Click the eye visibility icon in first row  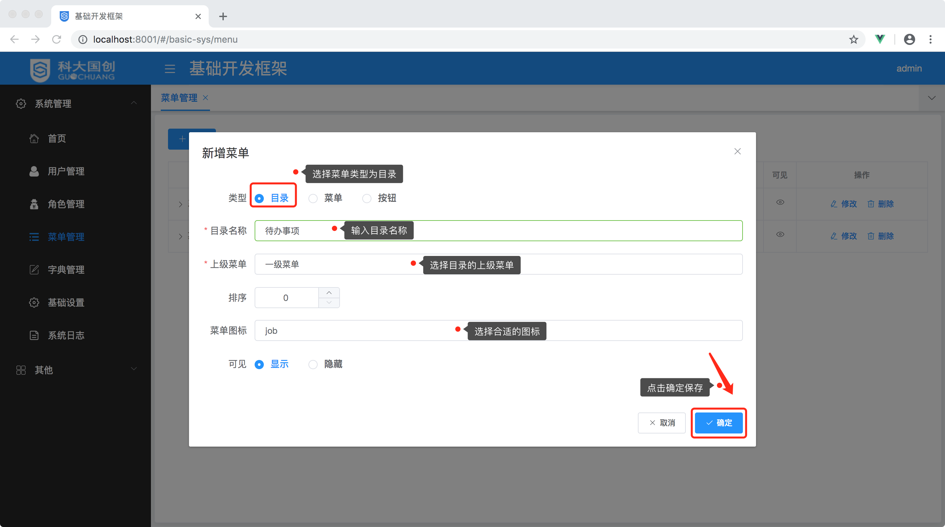780,202
